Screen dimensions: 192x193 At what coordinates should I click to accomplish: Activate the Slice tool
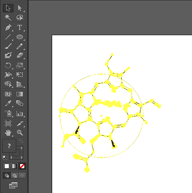pyautogui.click(x=20, y=123)
